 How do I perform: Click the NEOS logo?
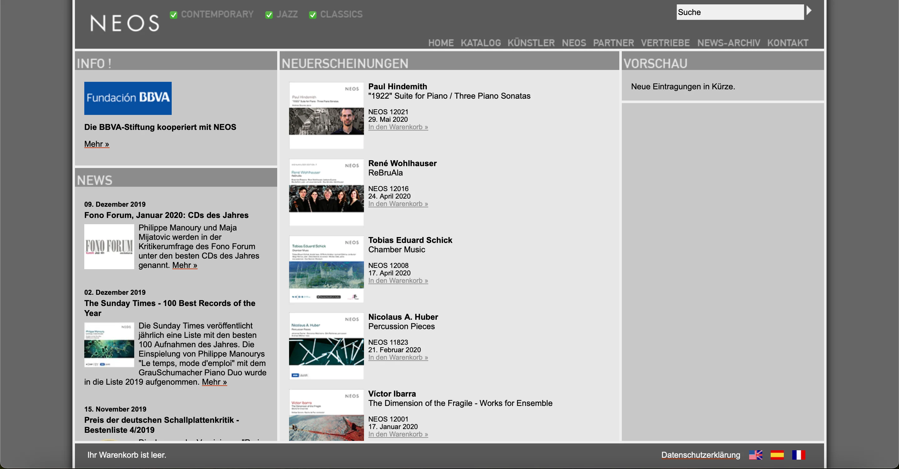tap(124, 23)
